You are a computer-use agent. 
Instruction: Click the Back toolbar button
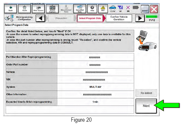(x=11, y=9)
